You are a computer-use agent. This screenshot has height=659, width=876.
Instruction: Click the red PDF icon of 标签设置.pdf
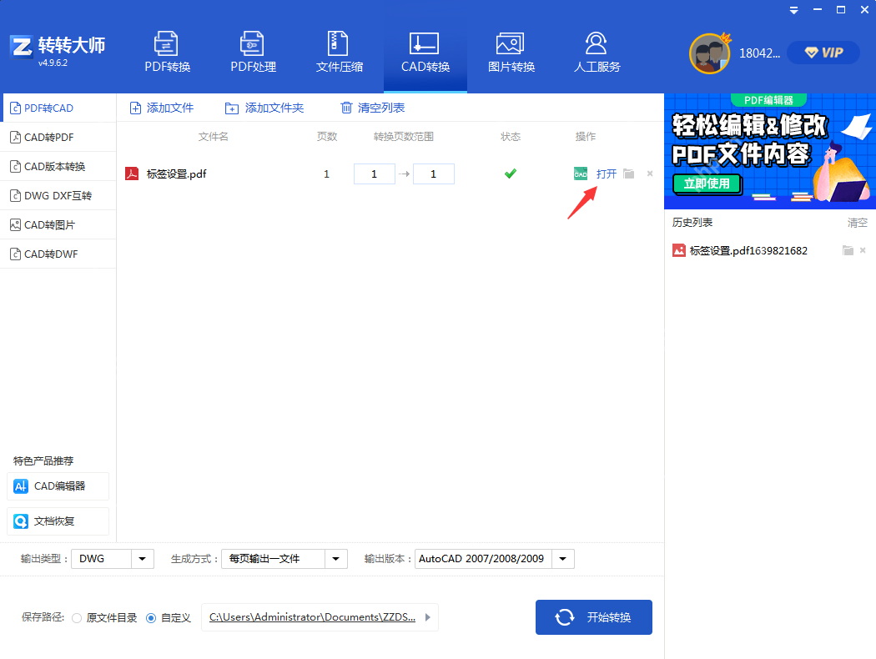(132, 174)
